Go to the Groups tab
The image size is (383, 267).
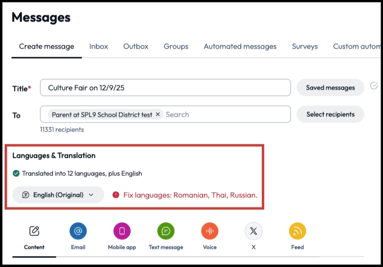176,46
